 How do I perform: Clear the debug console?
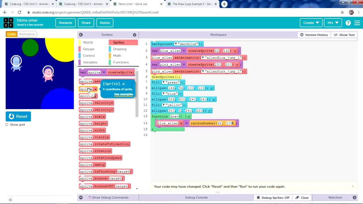(302, 197)
